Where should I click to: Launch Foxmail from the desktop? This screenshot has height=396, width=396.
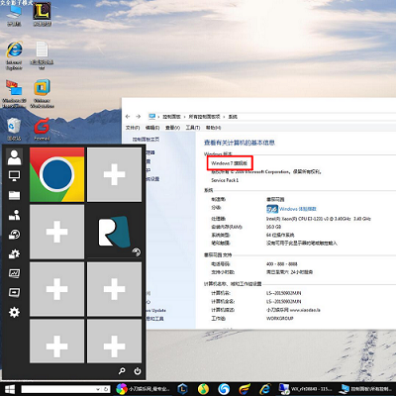(x=42, y=130)
